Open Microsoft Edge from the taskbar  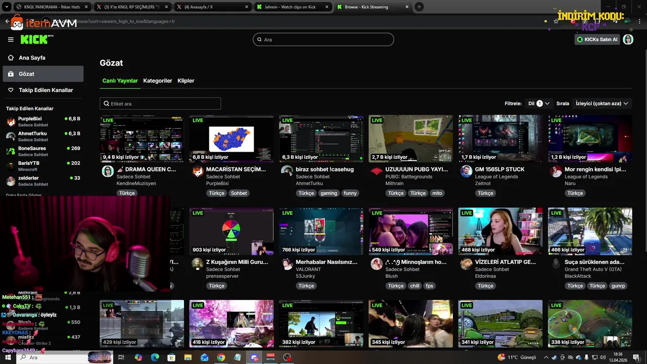[155, 357]
